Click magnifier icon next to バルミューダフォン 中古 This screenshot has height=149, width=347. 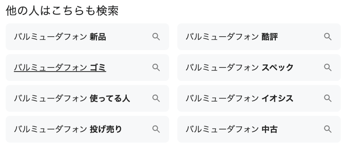tap(327, 129)
